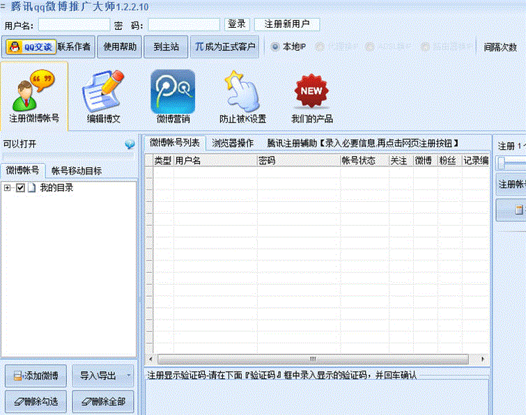Screen dimensions: 526x415
Task: Click the scrollbar right arrow in account list
Action: [483, 359]
